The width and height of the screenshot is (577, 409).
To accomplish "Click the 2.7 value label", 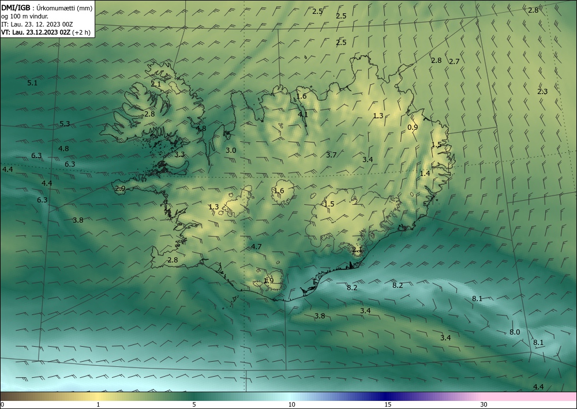I will click(x=455, y=61).
